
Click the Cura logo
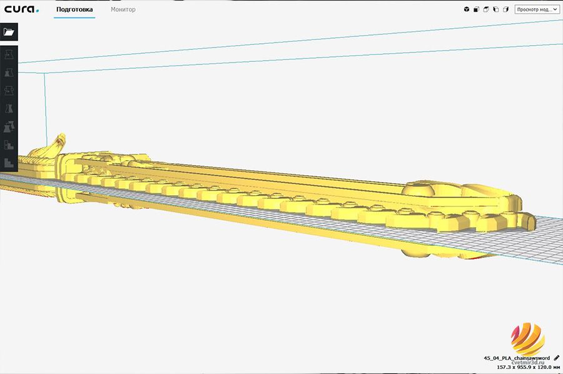pos(21,9)
